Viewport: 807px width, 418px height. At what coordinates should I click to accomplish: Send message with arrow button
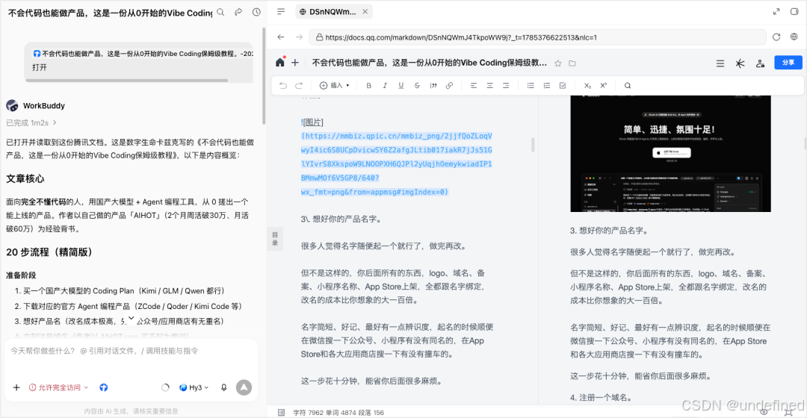click(244, 387)
